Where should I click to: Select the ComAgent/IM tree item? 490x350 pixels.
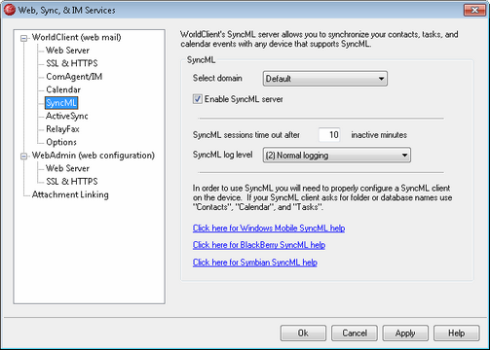[x=74, y=77]
